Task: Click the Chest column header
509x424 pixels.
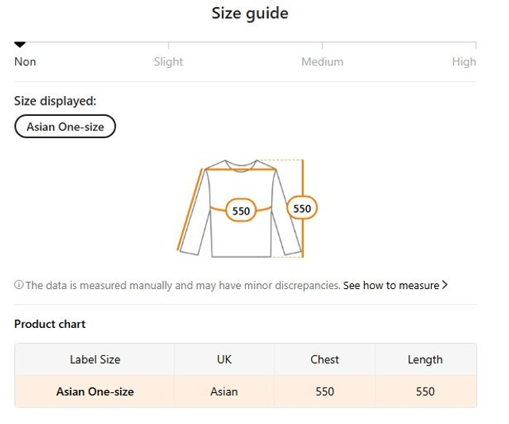Action: click(x=324, y=360)
